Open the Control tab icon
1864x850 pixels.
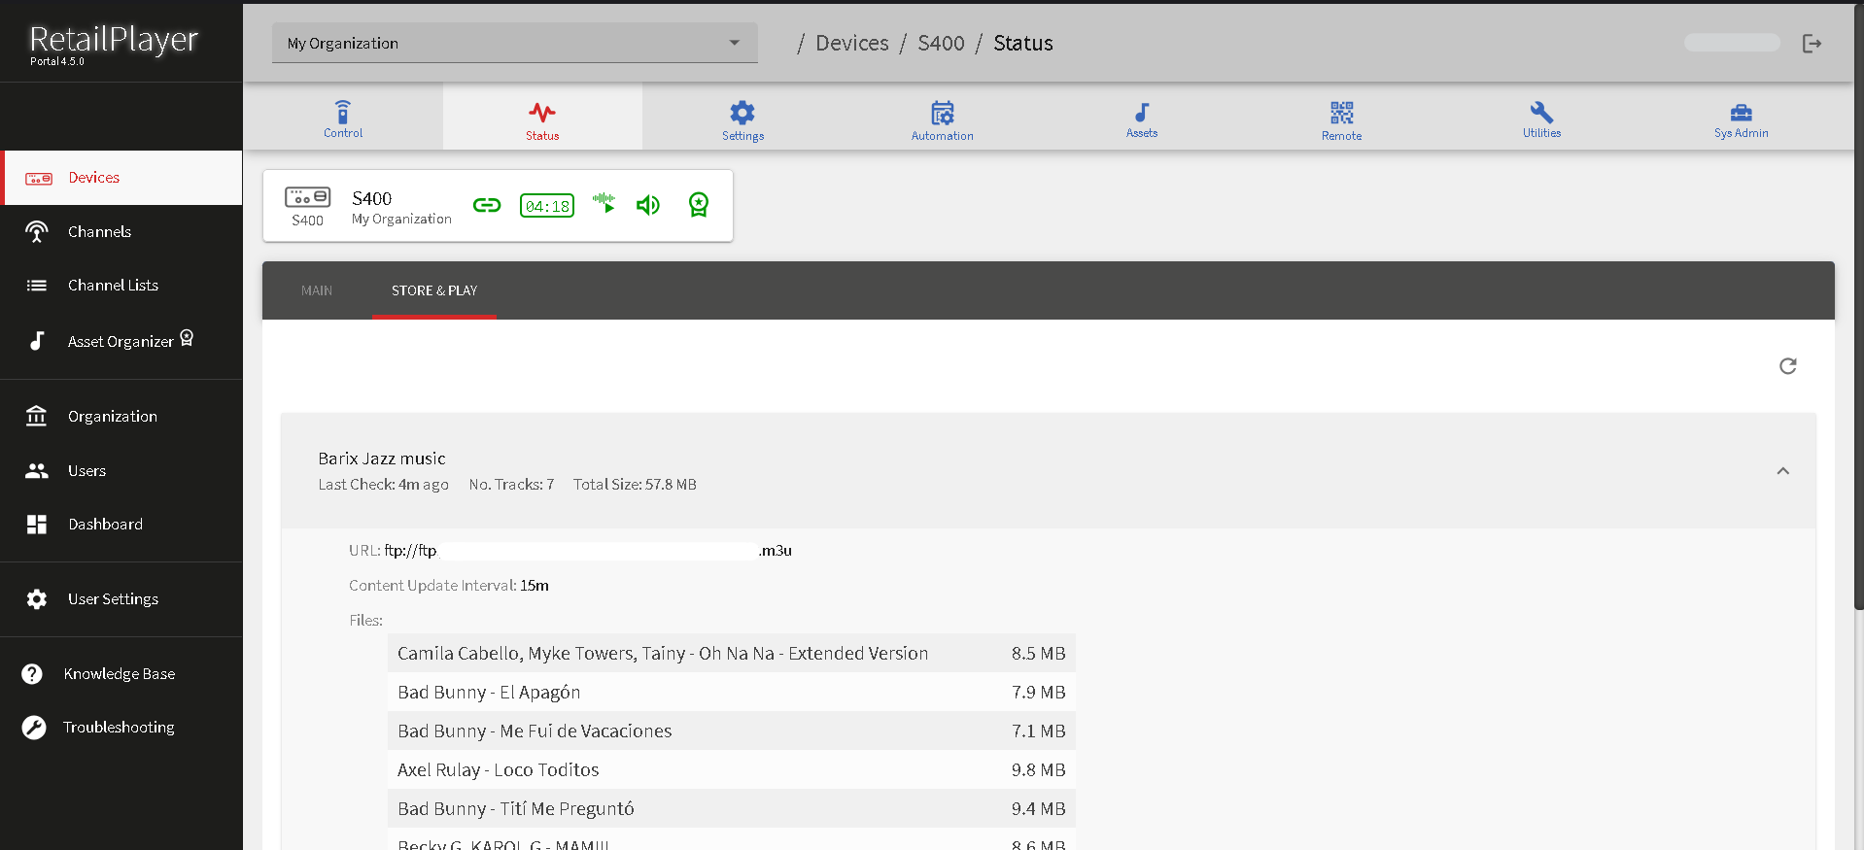pos(343,118)
